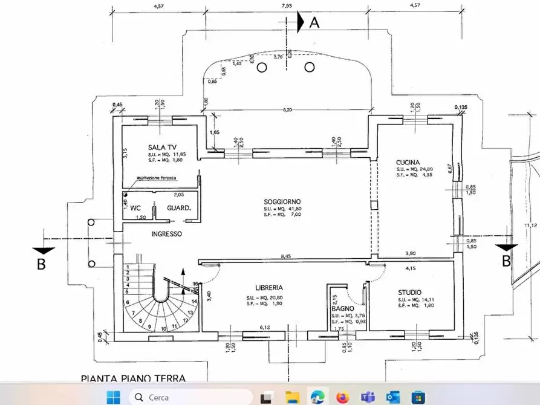The width and height of the screenshot is (540, 405).
Task: Click the PIANTA PIANO TERRA title
Action: [x=133, y=378]
